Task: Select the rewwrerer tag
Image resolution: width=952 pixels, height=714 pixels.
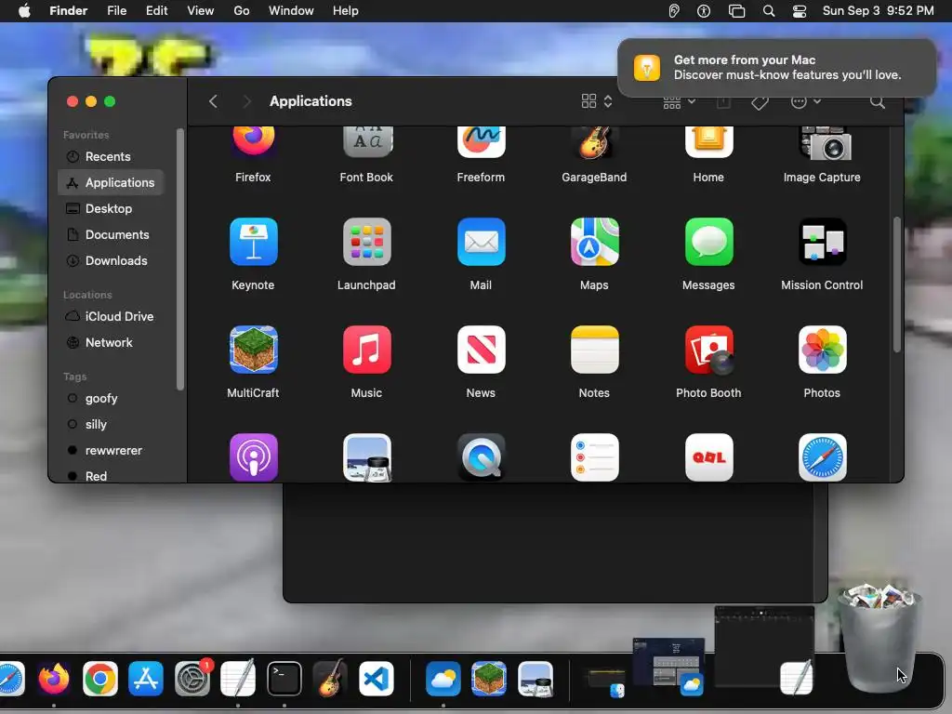Action: (x=111, y=451)
